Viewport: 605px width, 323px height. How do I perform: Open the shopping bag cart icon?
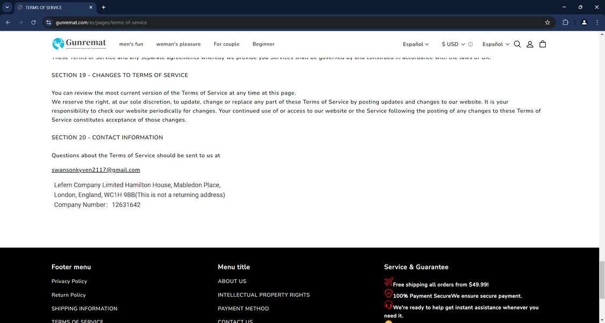pos(543,44)
